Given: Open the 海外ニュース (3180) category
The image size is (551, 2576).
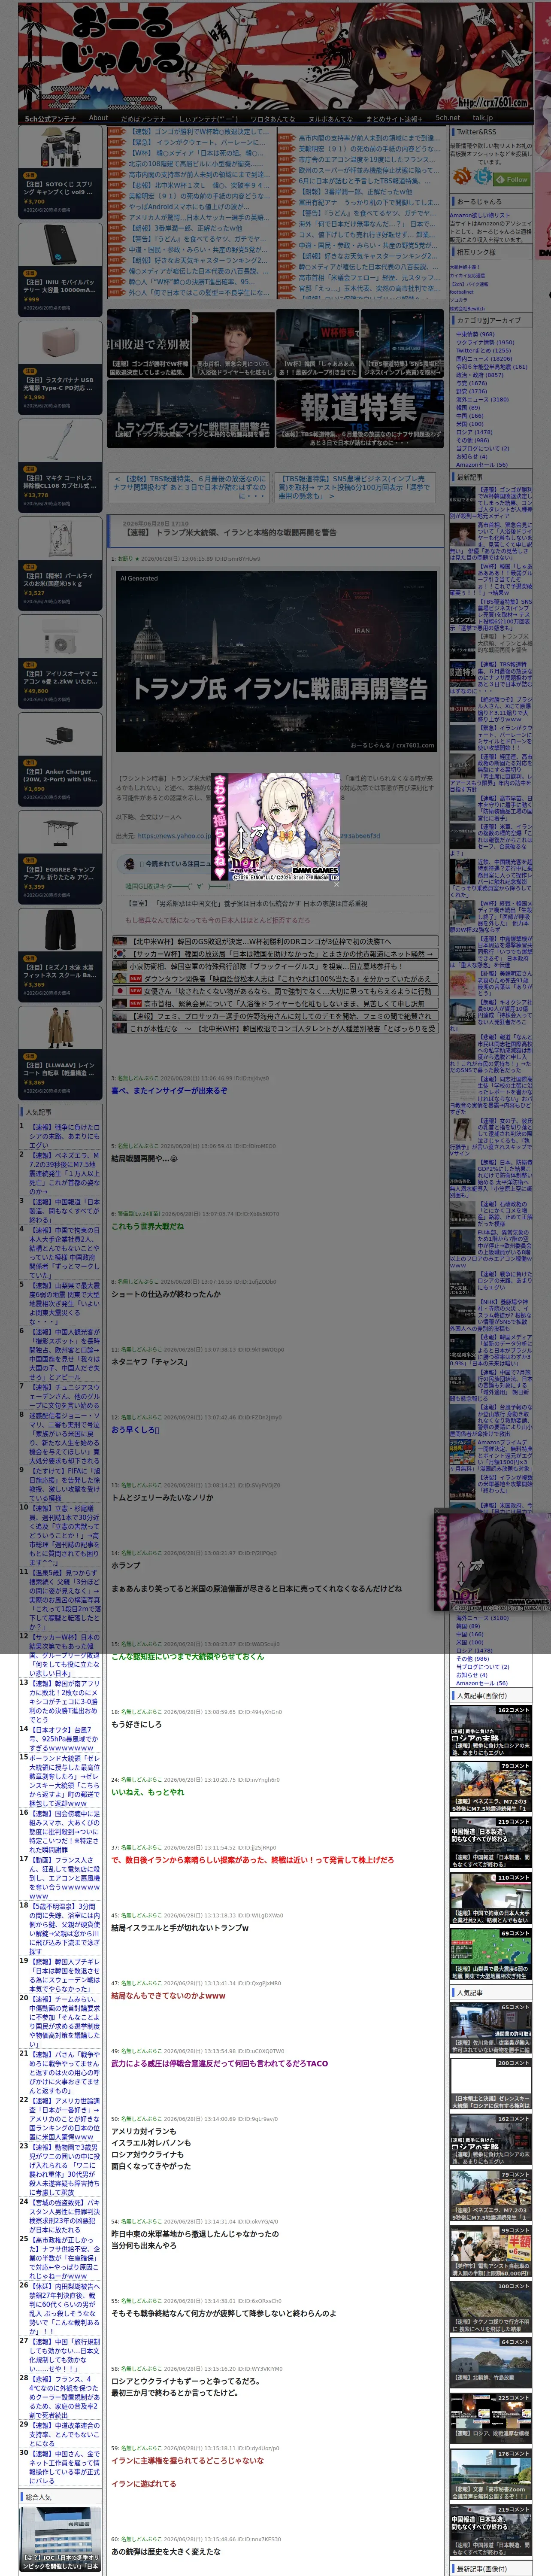Looking at the screenshot, I should pos(482,399).
